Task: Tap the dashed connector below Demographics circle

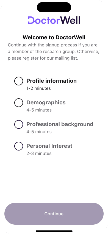Action: click(x=19, y=113)
